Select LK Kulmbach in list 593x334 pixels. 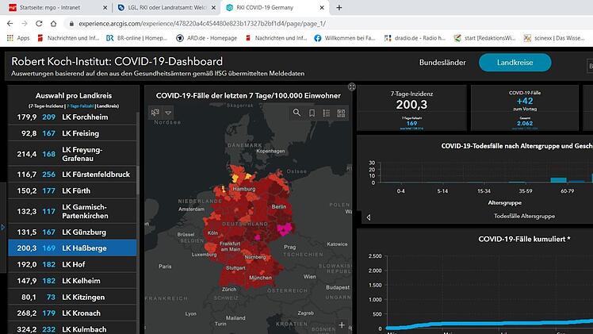[x=72, y=328]
